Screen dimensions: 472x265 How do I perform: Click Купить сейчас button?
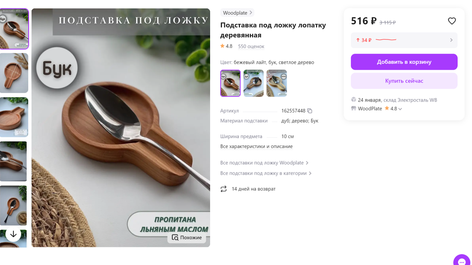coord(404,81)
